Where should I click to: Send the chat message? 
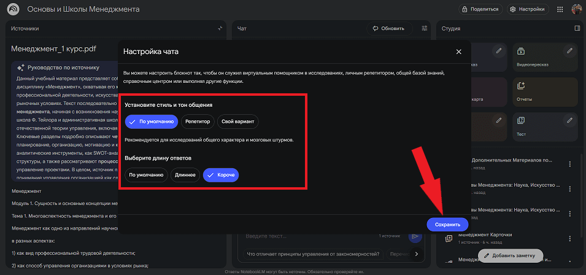point(415,236)
